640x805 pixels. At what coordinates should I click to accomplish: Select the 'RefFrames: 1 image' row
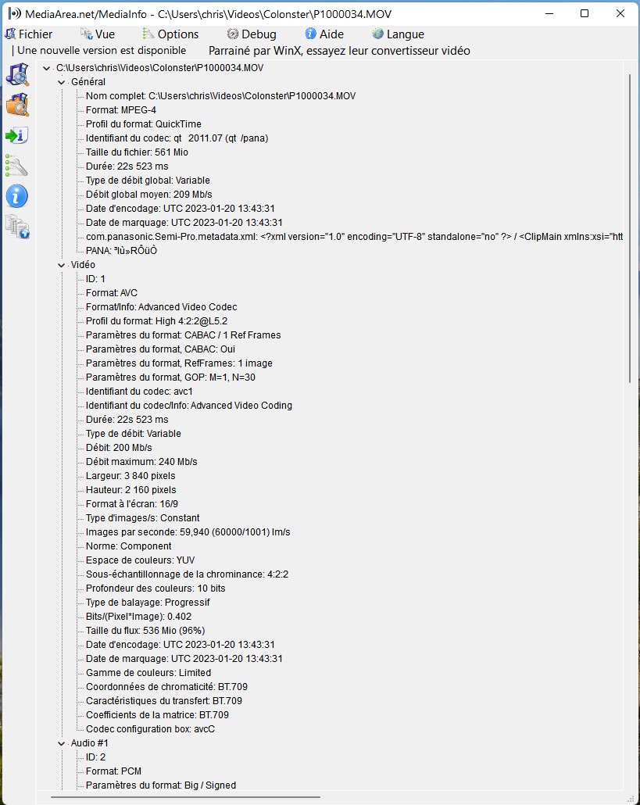(179, 363)
